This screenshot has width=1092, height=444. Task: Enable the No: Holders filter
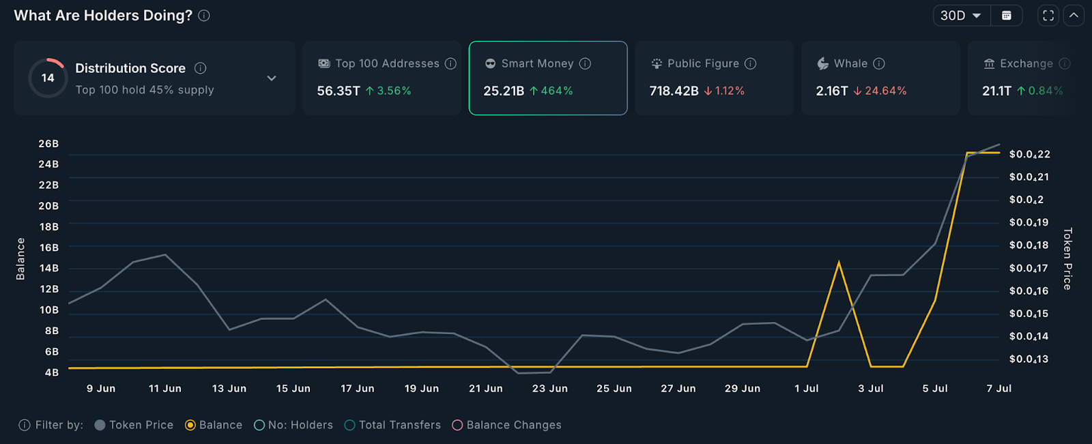click(293, 425)
